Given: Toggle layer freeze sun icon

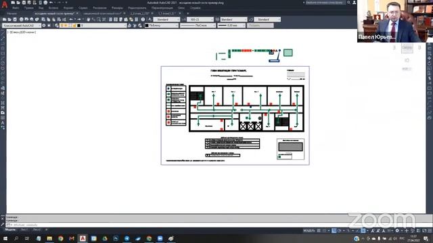Looking at the screenshot, I should pos(66,26).
